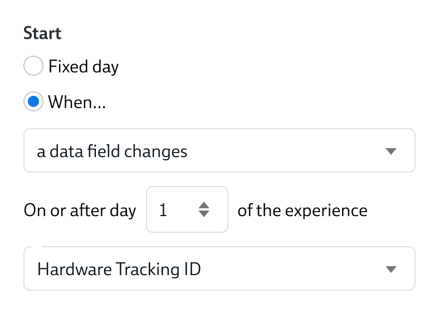Select the "Fixed day" radio button
Image resolution: width=439 pixels, height=313 pixels.
(33, 67)
